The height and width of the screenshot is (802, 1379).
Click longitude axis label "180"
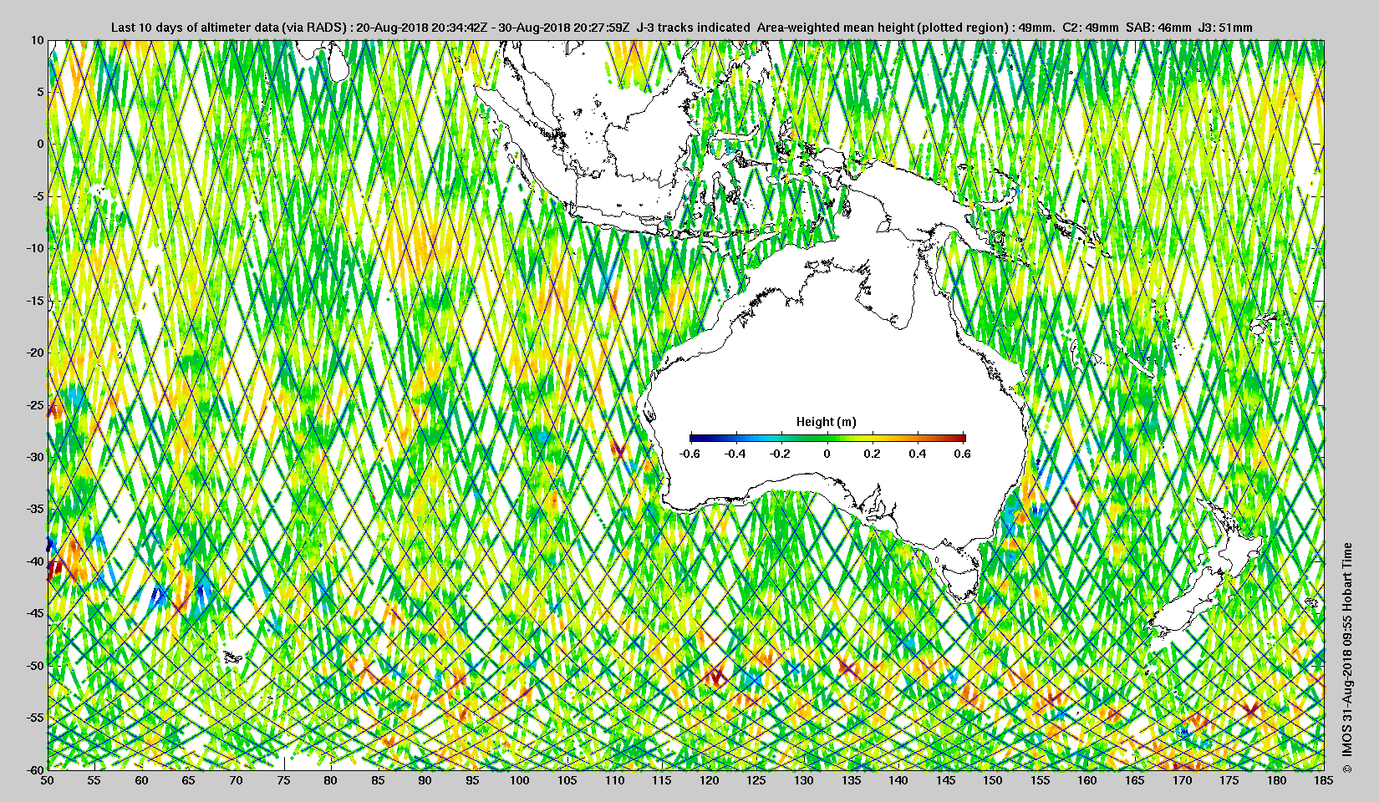coord(1277,780)
